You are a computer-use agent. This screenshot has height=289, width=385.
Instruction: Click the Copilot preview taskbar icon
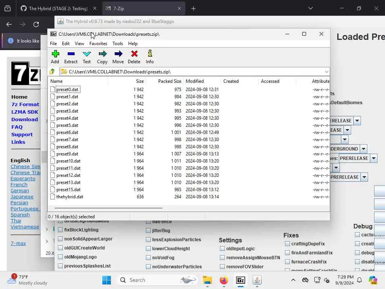[373, 280]
